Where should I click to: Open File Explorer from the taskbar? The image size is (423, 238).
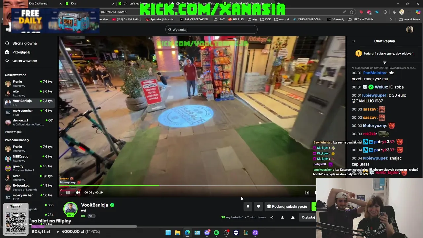(x=177, y=233)
